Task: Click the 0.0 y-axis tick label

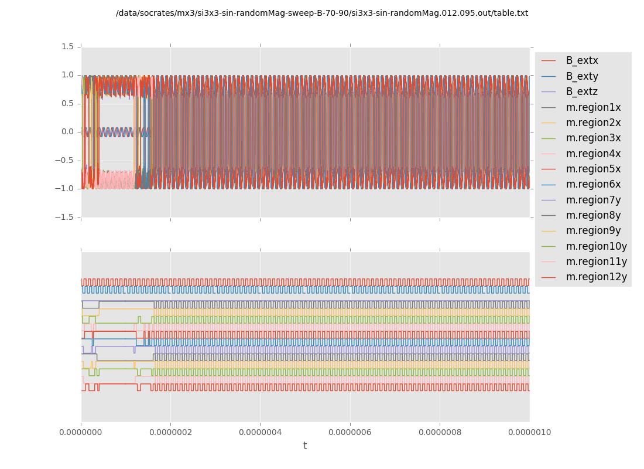Action: (67, 131)
